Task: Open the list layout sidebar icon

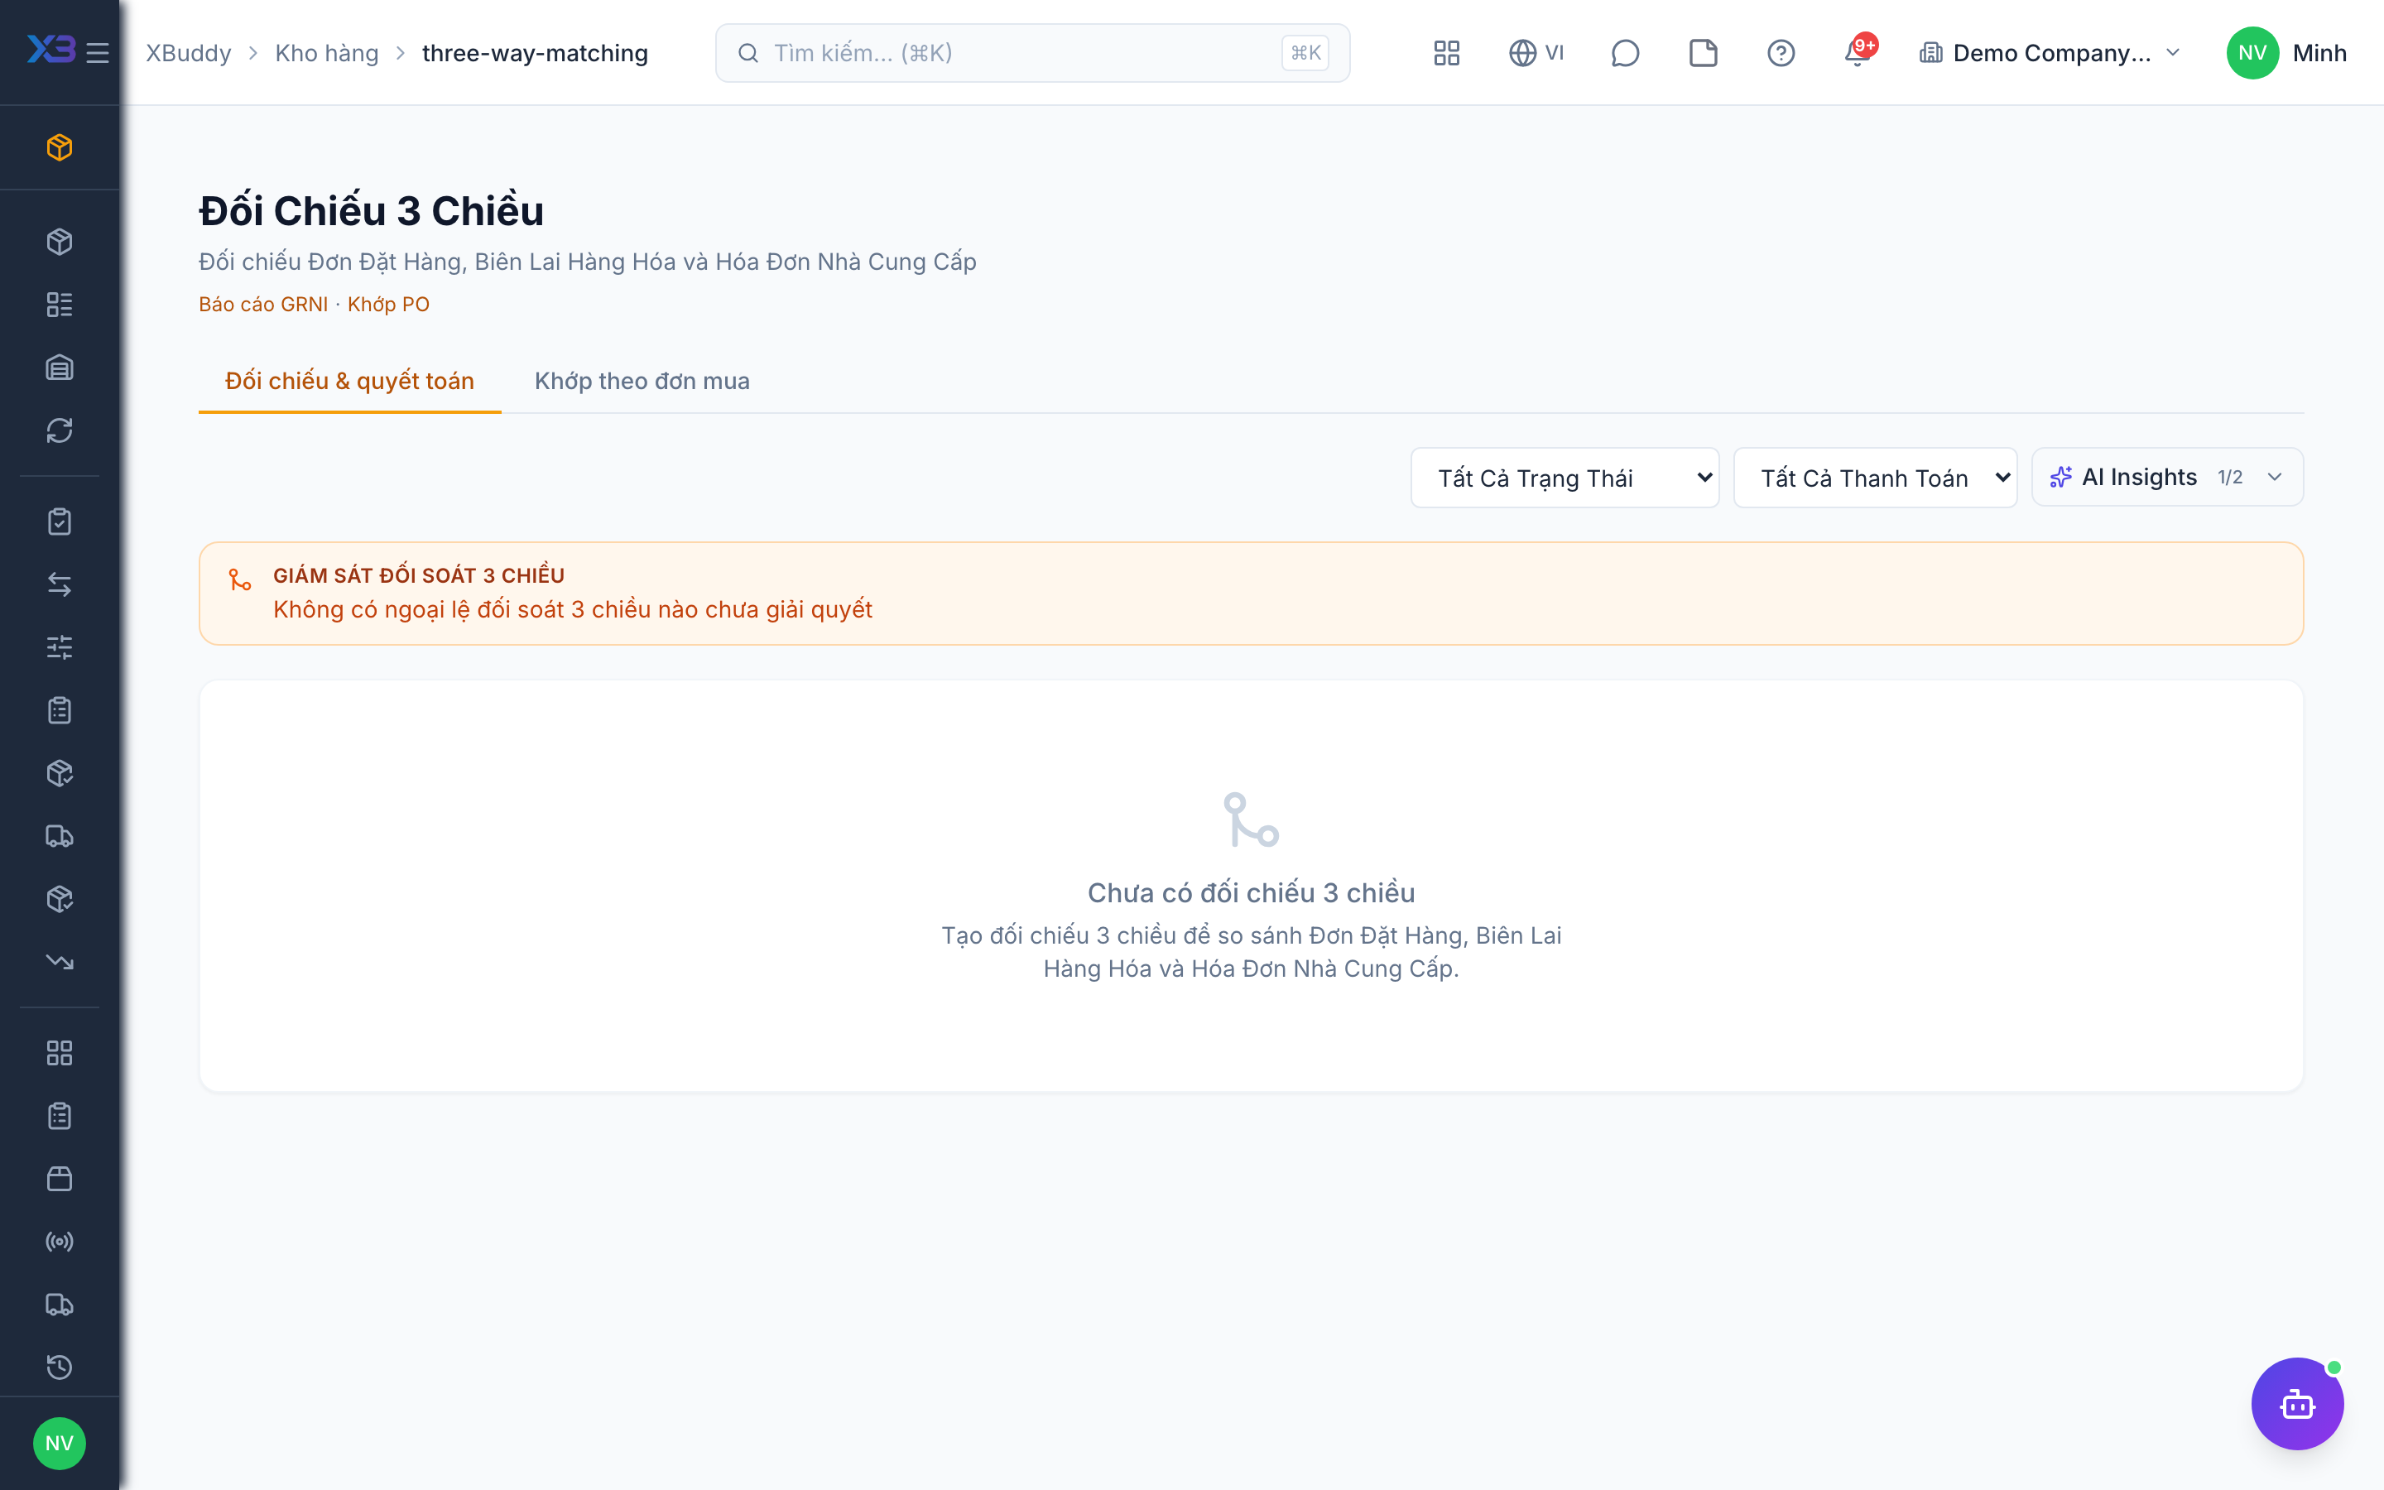Action: pyautogui.click(x=59, y=305)
